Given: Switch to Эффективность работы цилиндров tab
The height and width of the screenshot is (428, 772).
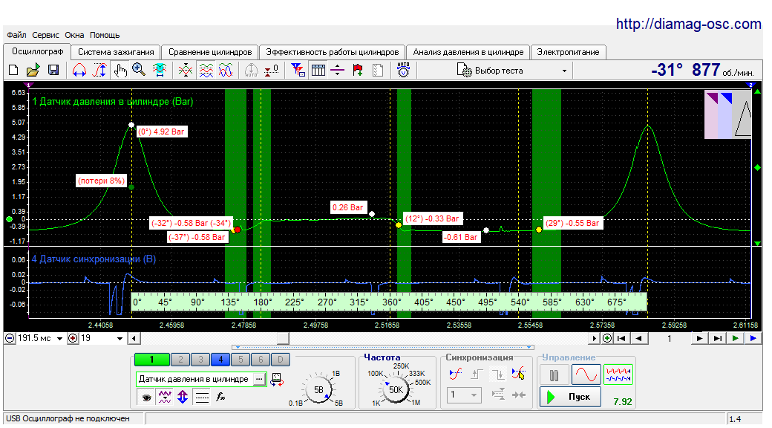Looking at the screenshot, I should (333, 52).
